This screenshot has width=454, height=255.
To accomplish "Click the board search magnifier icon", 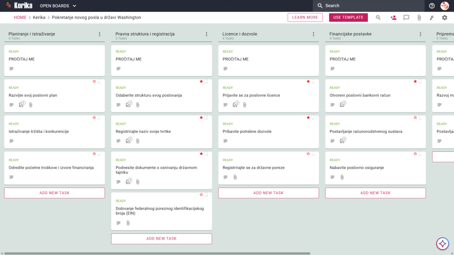I will pyautogui.click(x=378, y=18).
